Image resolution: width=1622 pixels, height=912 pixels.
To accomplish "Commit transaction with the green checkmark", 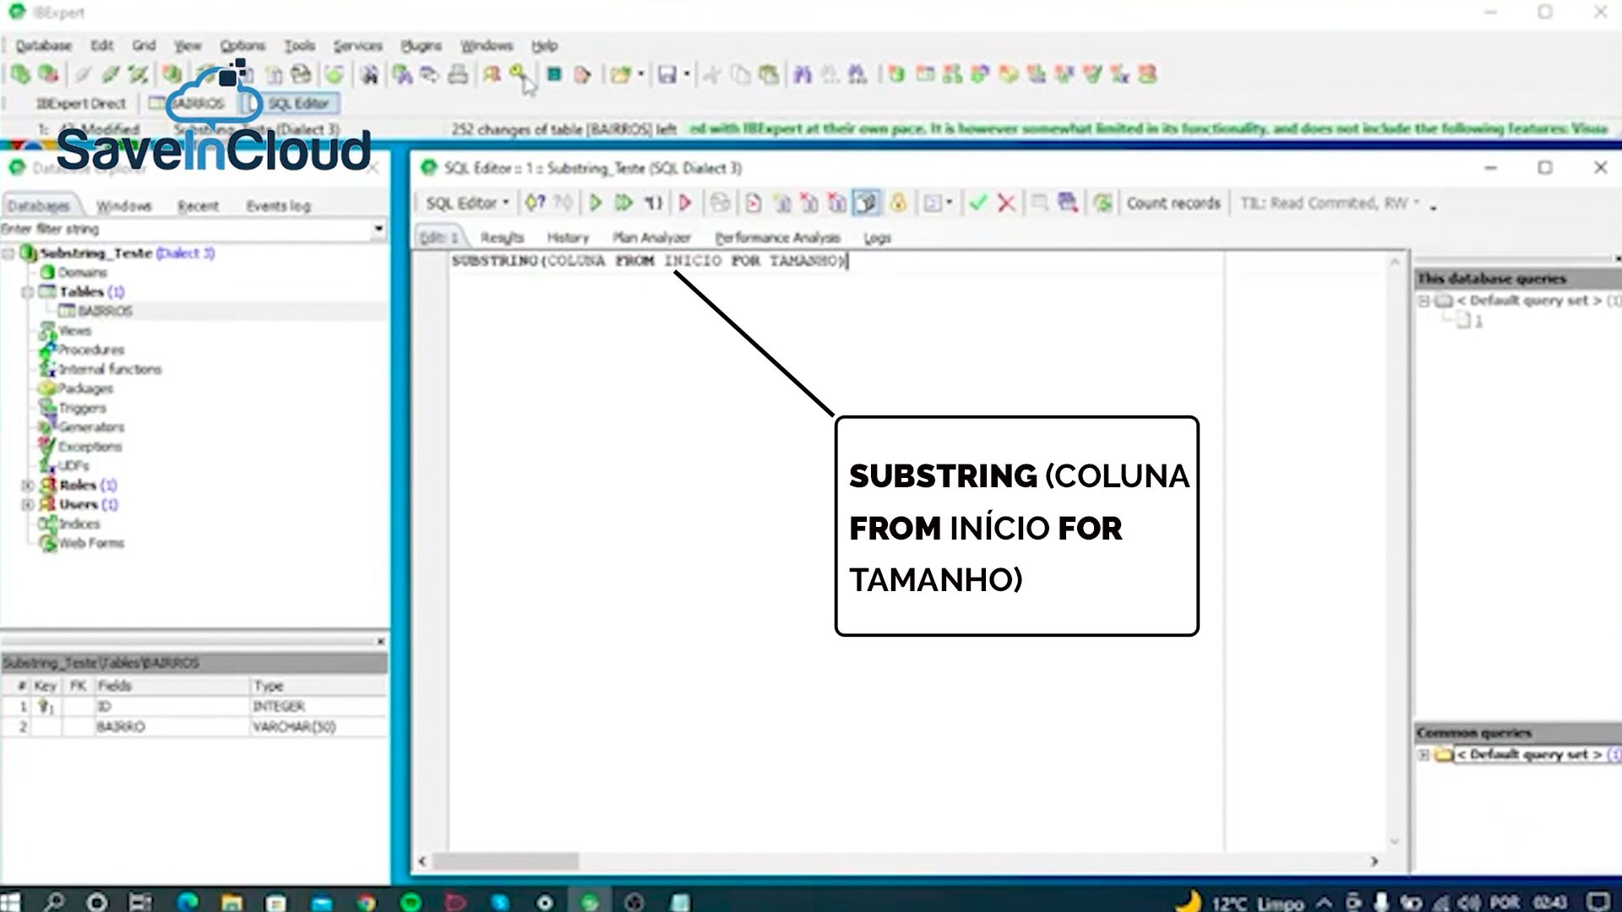I will tap(977, 203).
